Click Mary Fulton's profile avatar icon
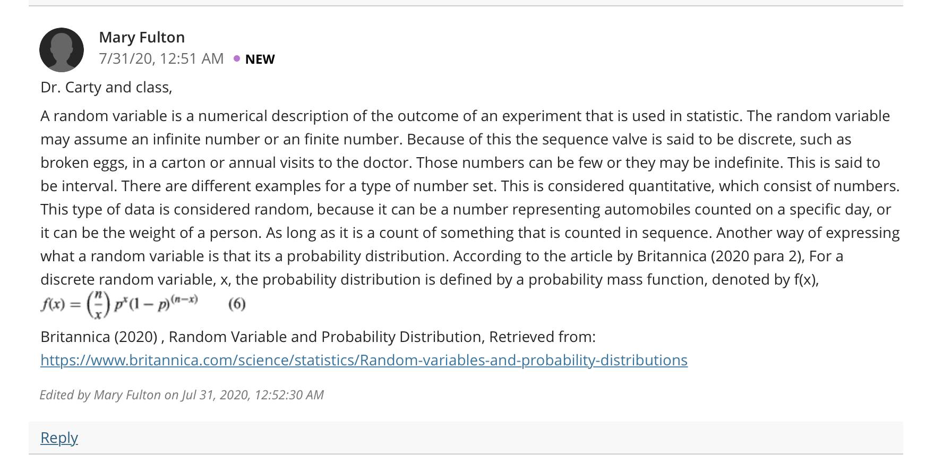The height and width of the screenshot is (462, 926). pyautogui.click(x=62, y=50)
